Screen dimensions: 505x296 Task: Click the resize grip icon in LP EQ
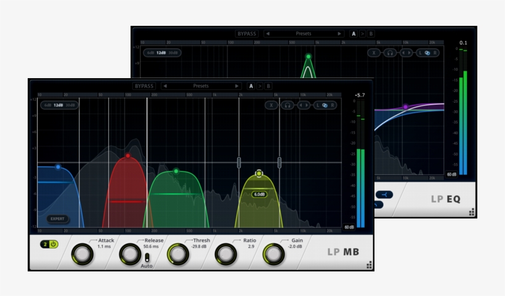472,212
